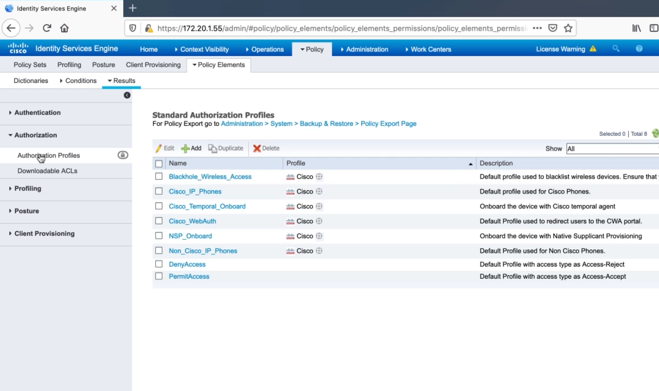The width and height of the screenshot is (659, 391).
Task: Expand the Posture section in sidebar
Action: click(24, 211)
